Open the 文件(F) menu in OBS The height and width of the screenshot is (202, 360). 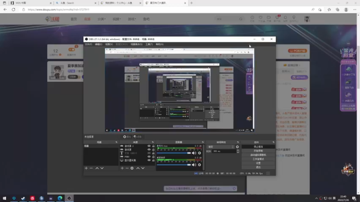[88, 44]
